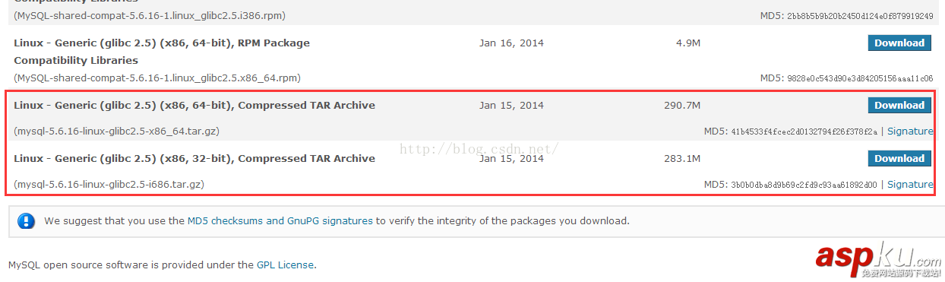Click the blue info icon beside the suggestion
945x282 pixels.
[27, 221]
